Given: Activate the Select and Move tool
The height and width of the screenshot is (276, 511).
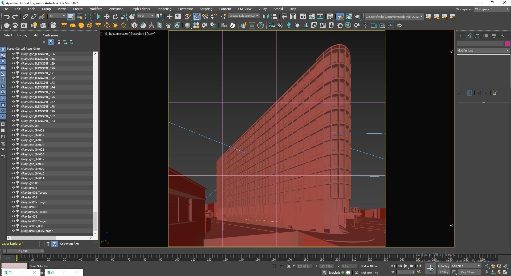Looking at the screenshot, I should [x=106, y=16].
